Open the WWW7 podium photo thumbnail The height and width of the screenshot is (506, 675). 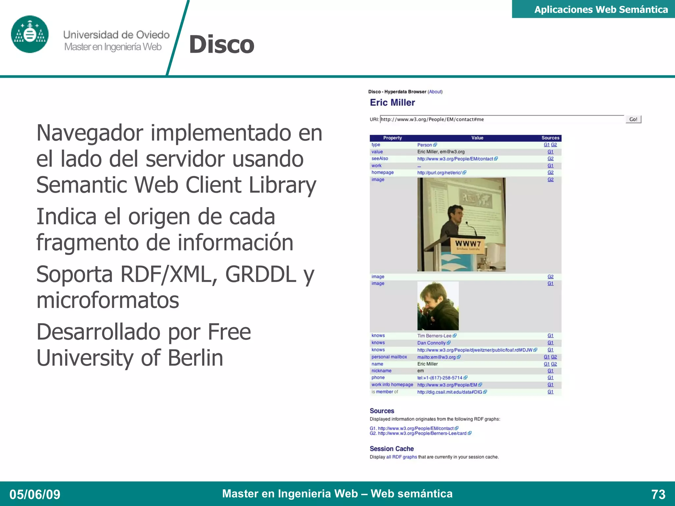[x=461, y=224]
